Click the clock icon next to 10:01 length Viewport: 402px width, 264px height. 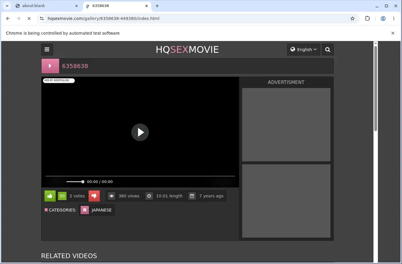click(149, 196)
